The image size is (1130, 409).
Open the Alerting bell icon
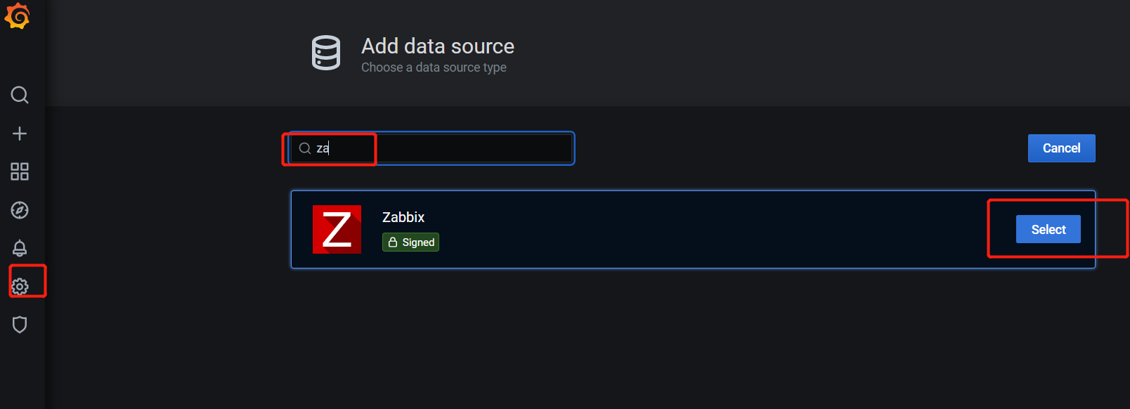point(20,248)
